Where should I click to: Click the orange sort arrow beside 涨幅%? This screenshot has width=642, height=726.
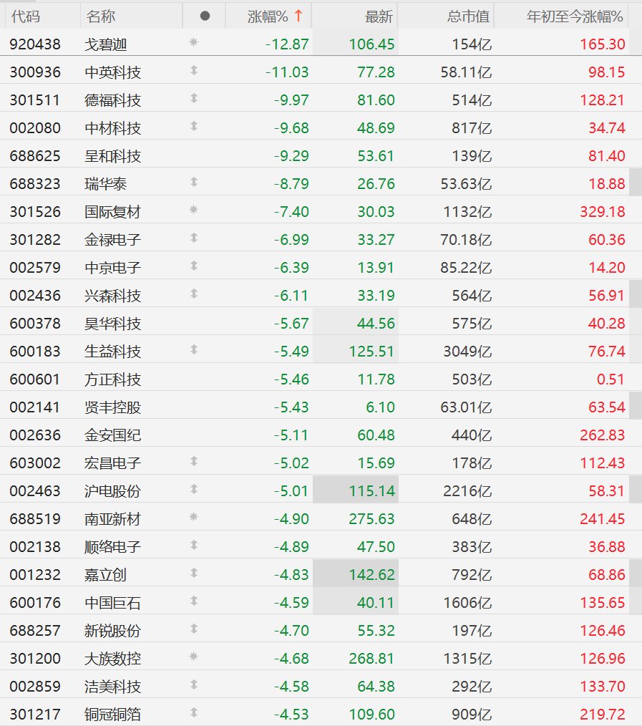[x=298, y=16]
